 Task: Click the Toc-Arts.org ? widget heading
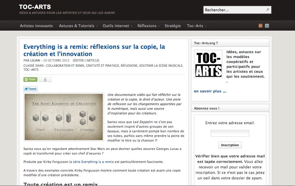(x=206, y=43)
